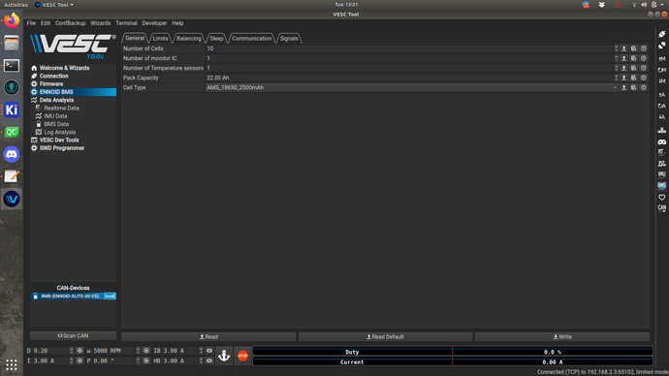This screenshot has height=376, width=669.
Task: Click write motor configuration icon
Action: pyautogui.click(x=662, y=81)
